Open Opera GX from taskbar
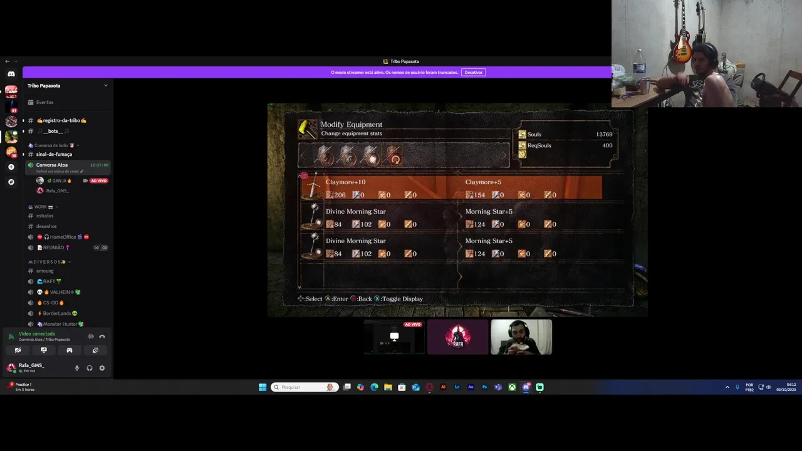 pyautogui.click(x=429, y=387)
